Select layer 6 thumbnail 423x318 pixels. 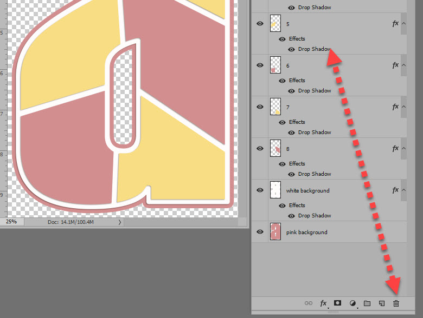click(x=275, y=65)
